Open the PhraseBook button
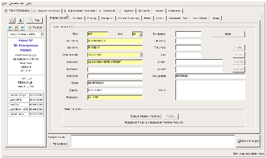 tap(58, 144)
